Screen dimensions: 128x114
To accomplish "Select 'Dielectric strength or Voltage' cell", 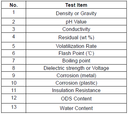I will [x=76, y=68].
